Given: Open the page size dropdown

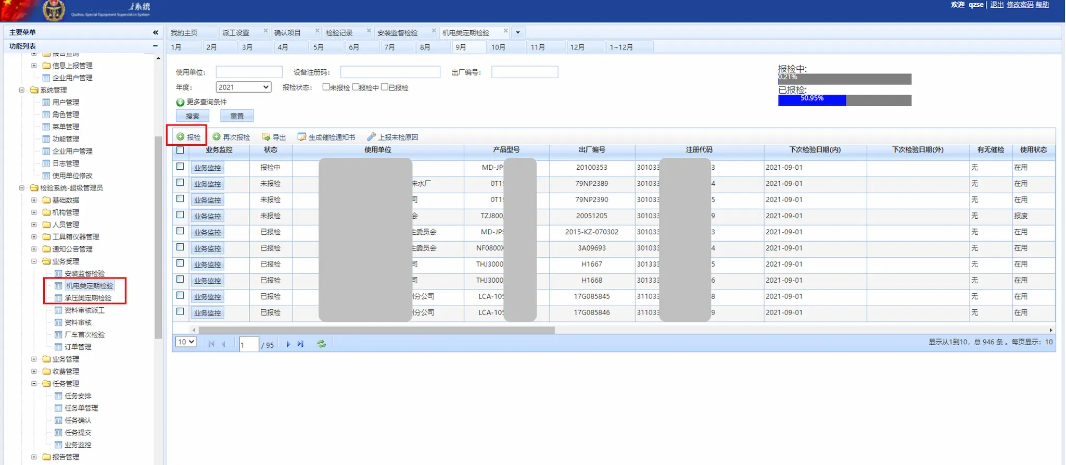Looking at the screenshot, I should (186, 342).
